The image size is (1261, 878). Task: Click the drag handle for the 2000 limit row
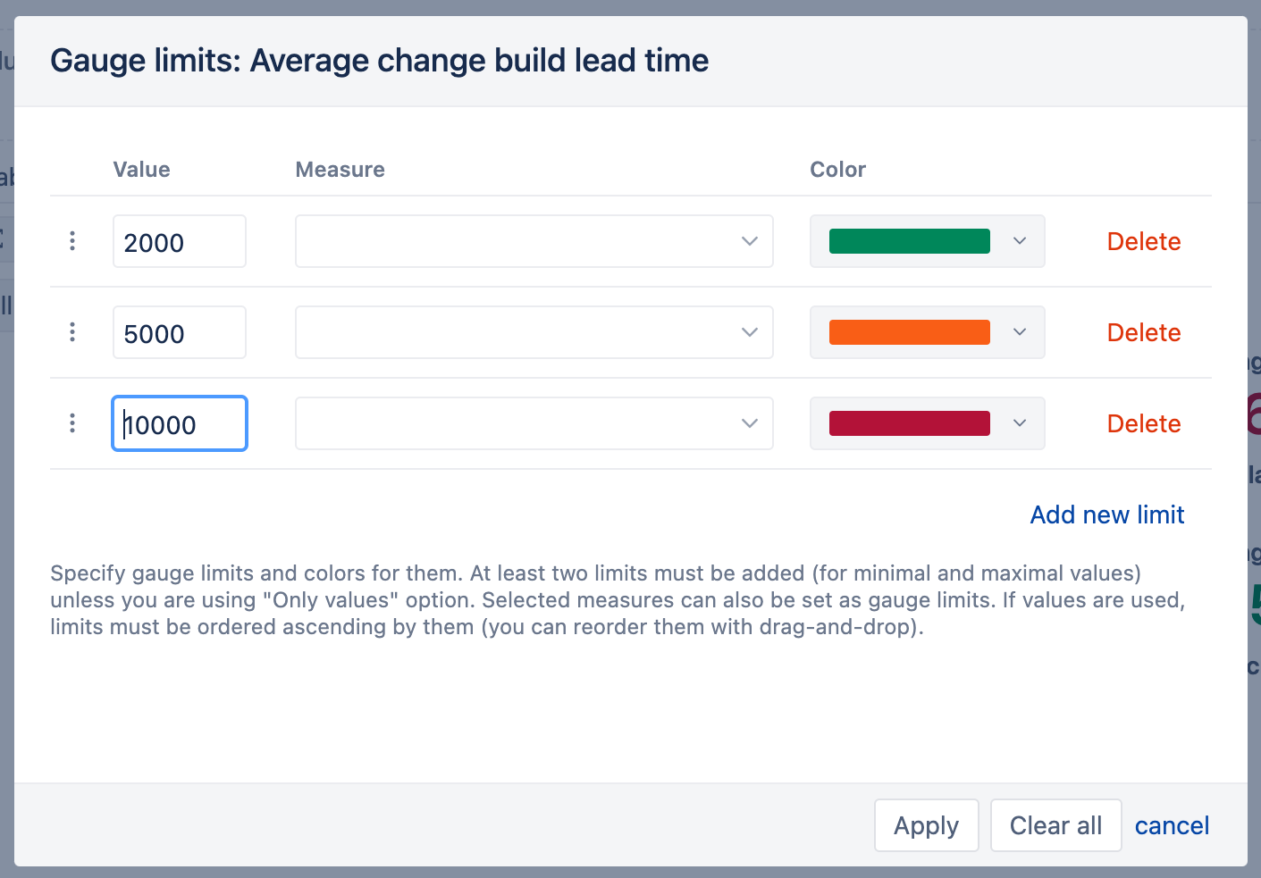click(72, 241)
